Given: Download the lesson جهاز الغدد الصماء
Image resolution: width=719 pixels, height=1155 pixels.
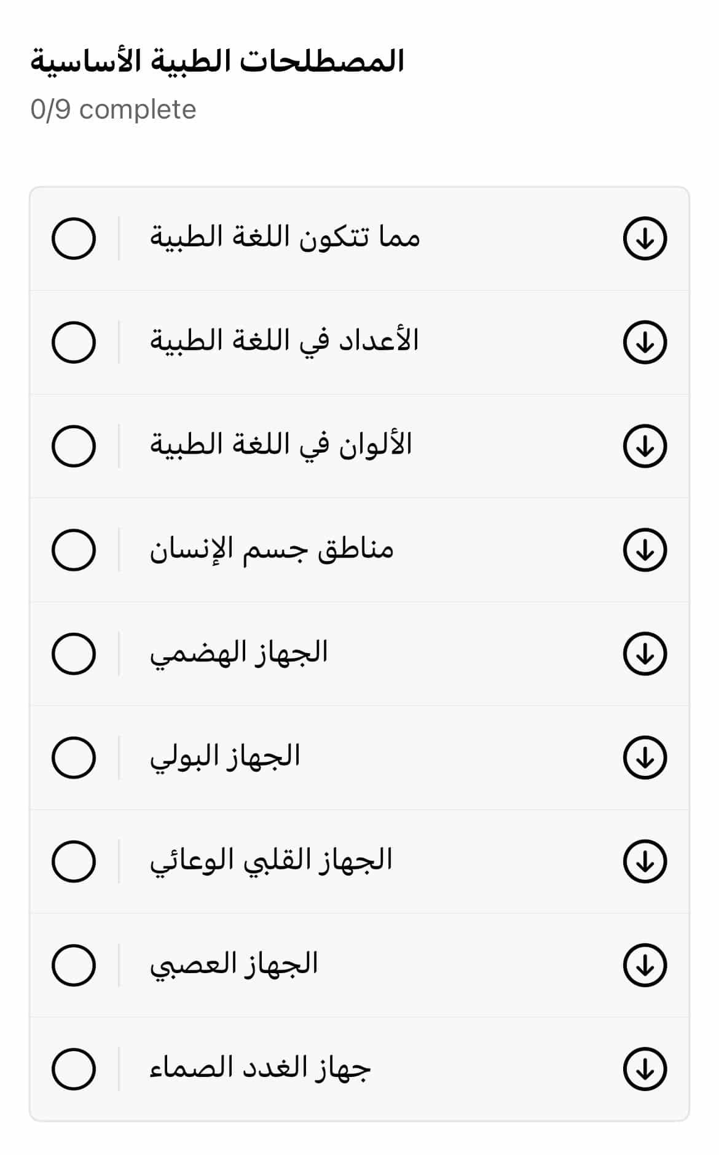Looking at the screenshot, I should click(x=645, y=1069).
